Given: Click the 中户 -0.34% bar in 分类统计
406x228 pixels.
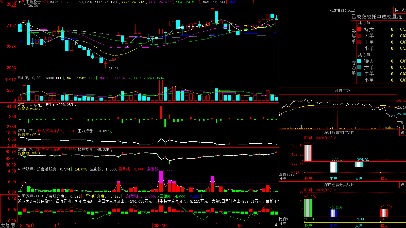Looking at the screenshot, I should point(333,213).
